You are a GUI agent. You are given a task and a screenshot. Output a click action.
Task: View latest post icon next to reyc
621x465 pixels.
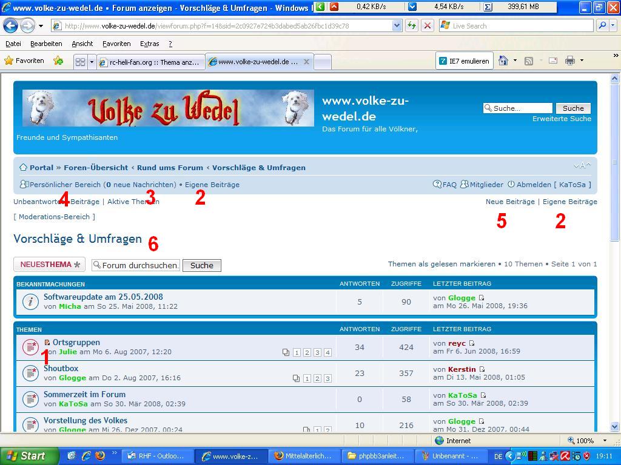[472, 343]
